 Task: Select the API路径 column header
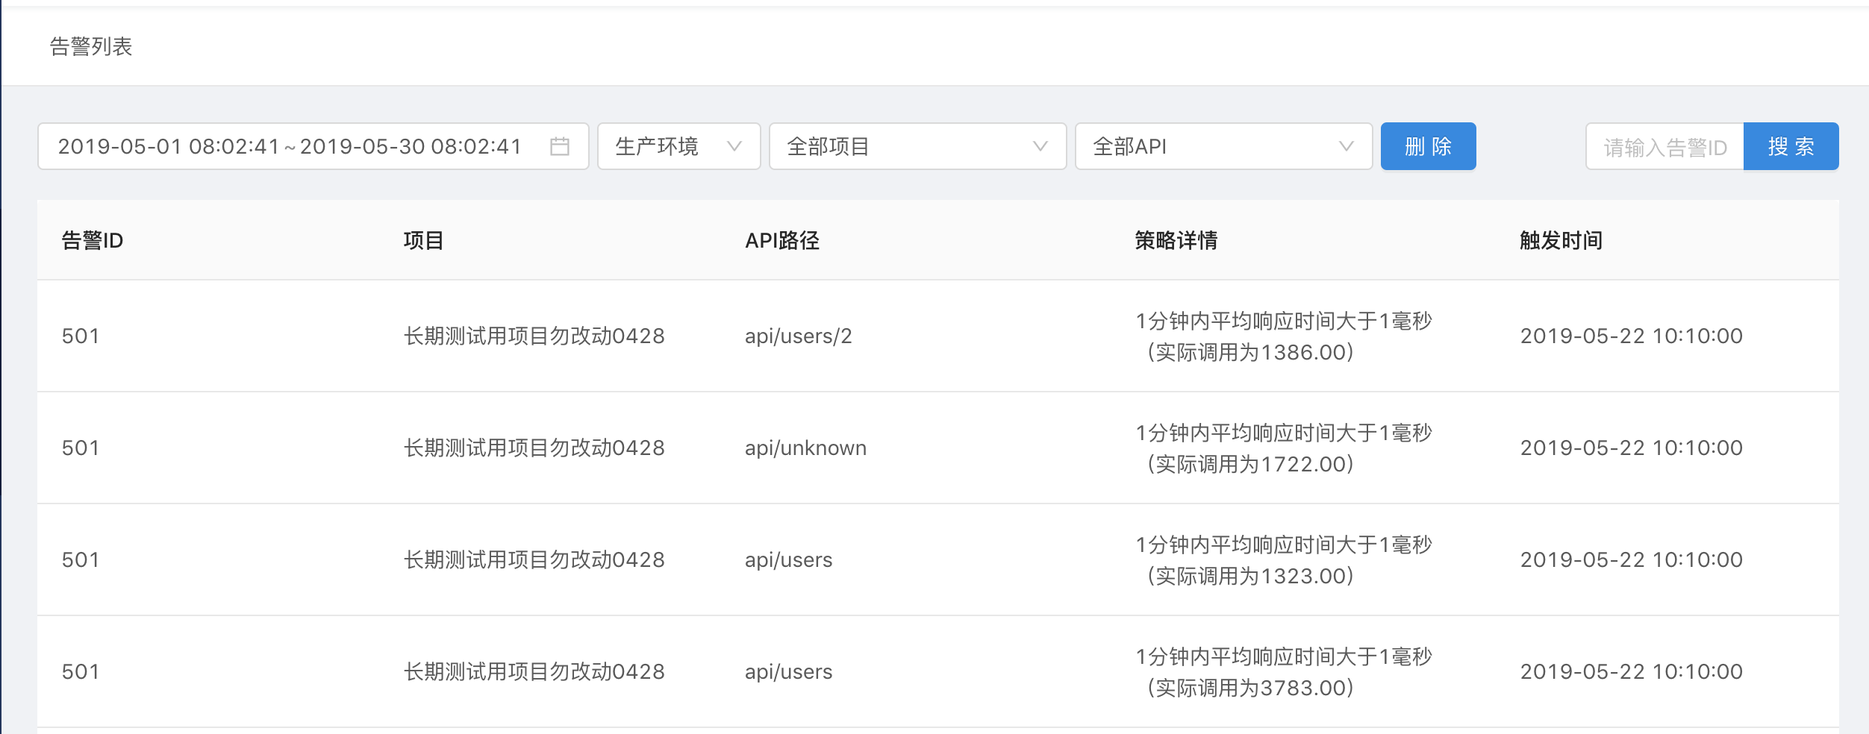pyautogui.click(x=781, y=240)
